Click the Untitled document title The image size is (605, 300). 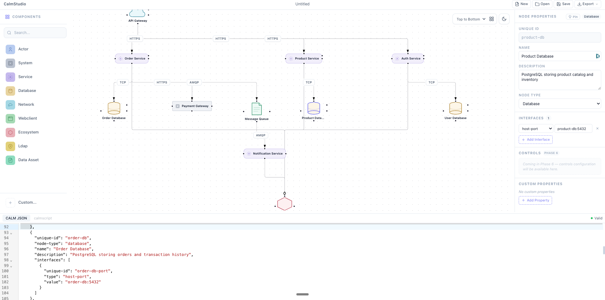coord(302,4)
